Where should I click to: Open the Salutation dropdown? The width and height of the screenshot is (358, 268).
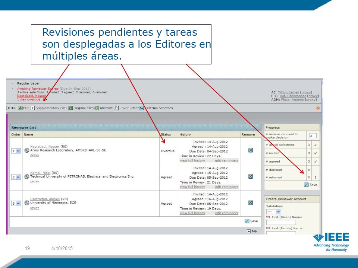273,211
